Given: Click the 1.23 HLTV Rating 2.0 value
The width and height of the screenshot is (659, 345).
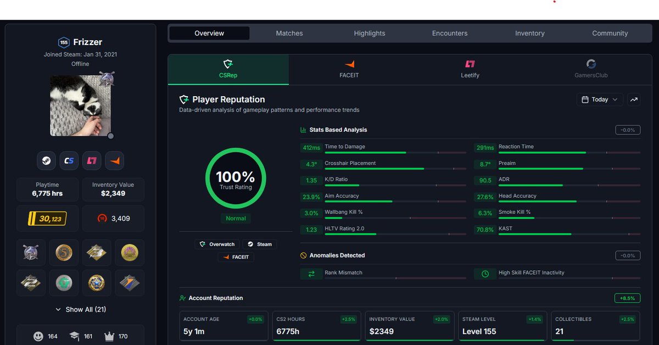Looking at the screenshot, I should (x=311, y=230).
